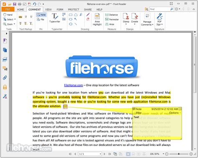
Task: Switch to the FORM ribbon tab
Action: (60, 10)
